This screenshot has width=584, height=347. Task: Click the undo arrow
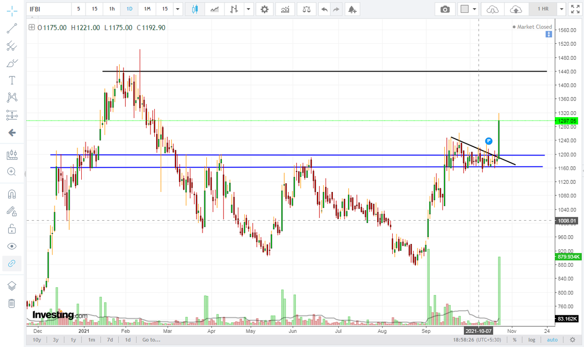(325, 9)
